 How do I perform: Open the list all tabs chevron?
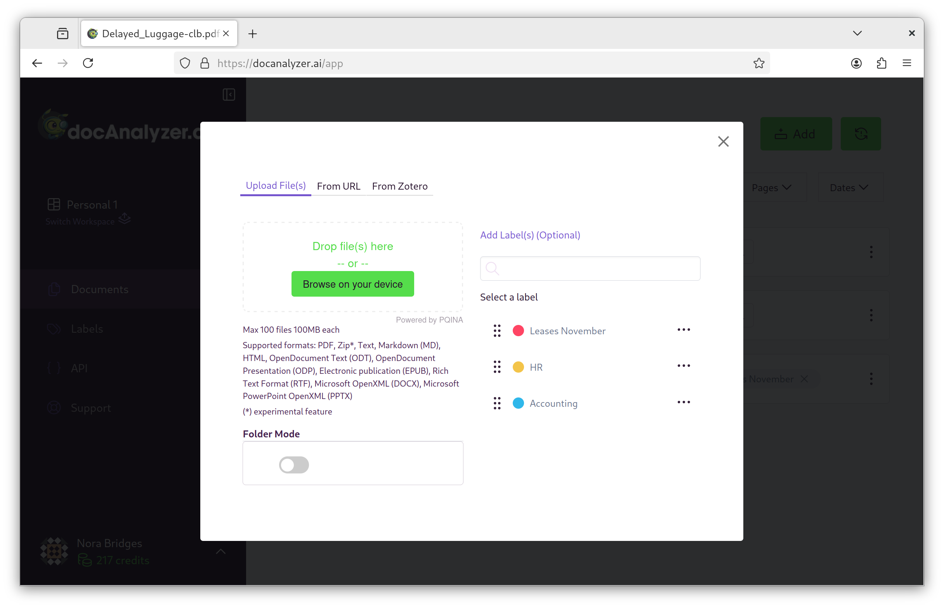857,33
